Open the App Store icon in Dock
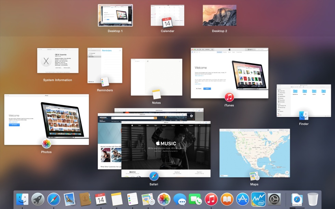Viewport: 335px width, 209px height. tap(242, 199)
